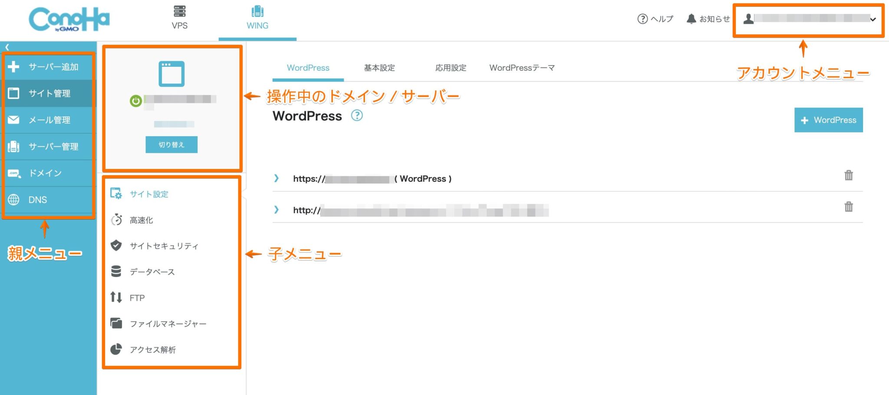This screenshot has width=889, height=395.
Task: Select the サイトセキュリティ shield icon
Action: 116,246
